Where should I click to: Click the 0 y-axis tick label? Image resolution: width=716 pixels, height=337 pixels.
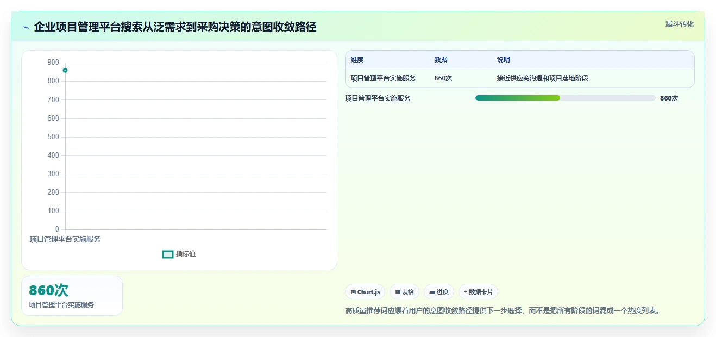57,229
